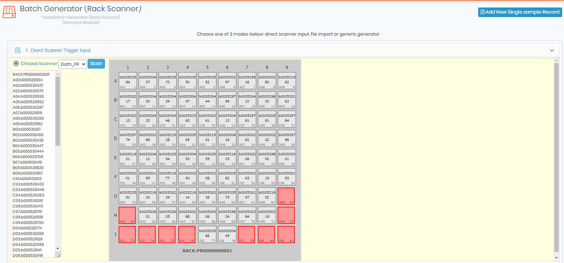This screenshot has height=263, width=564.
Task: Click rack well E05 in row E
Action: tap(207, 158)
